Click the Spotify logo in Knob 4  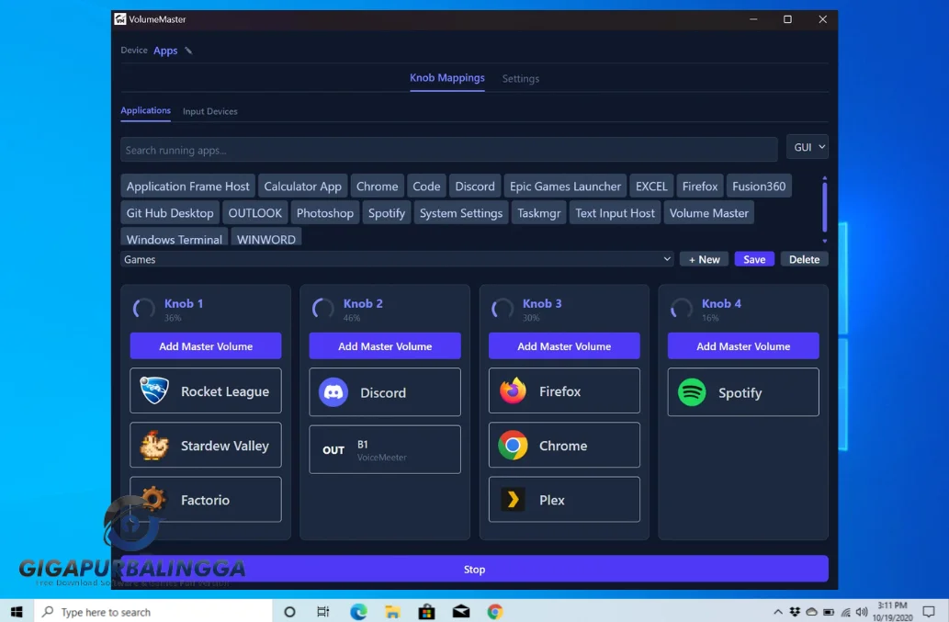(692, 392)
